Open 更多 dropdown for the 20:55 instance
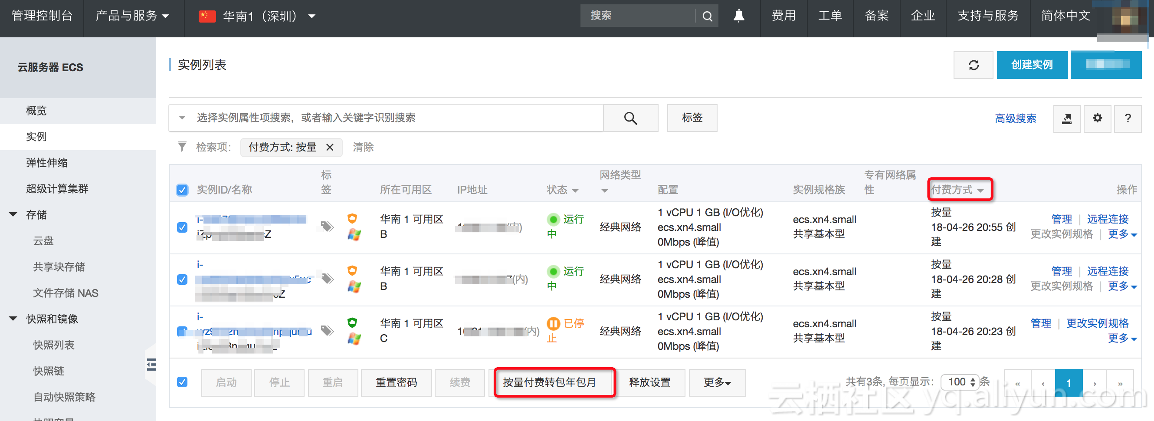Screen dimensions: 1154x421 click(1122, 234)
